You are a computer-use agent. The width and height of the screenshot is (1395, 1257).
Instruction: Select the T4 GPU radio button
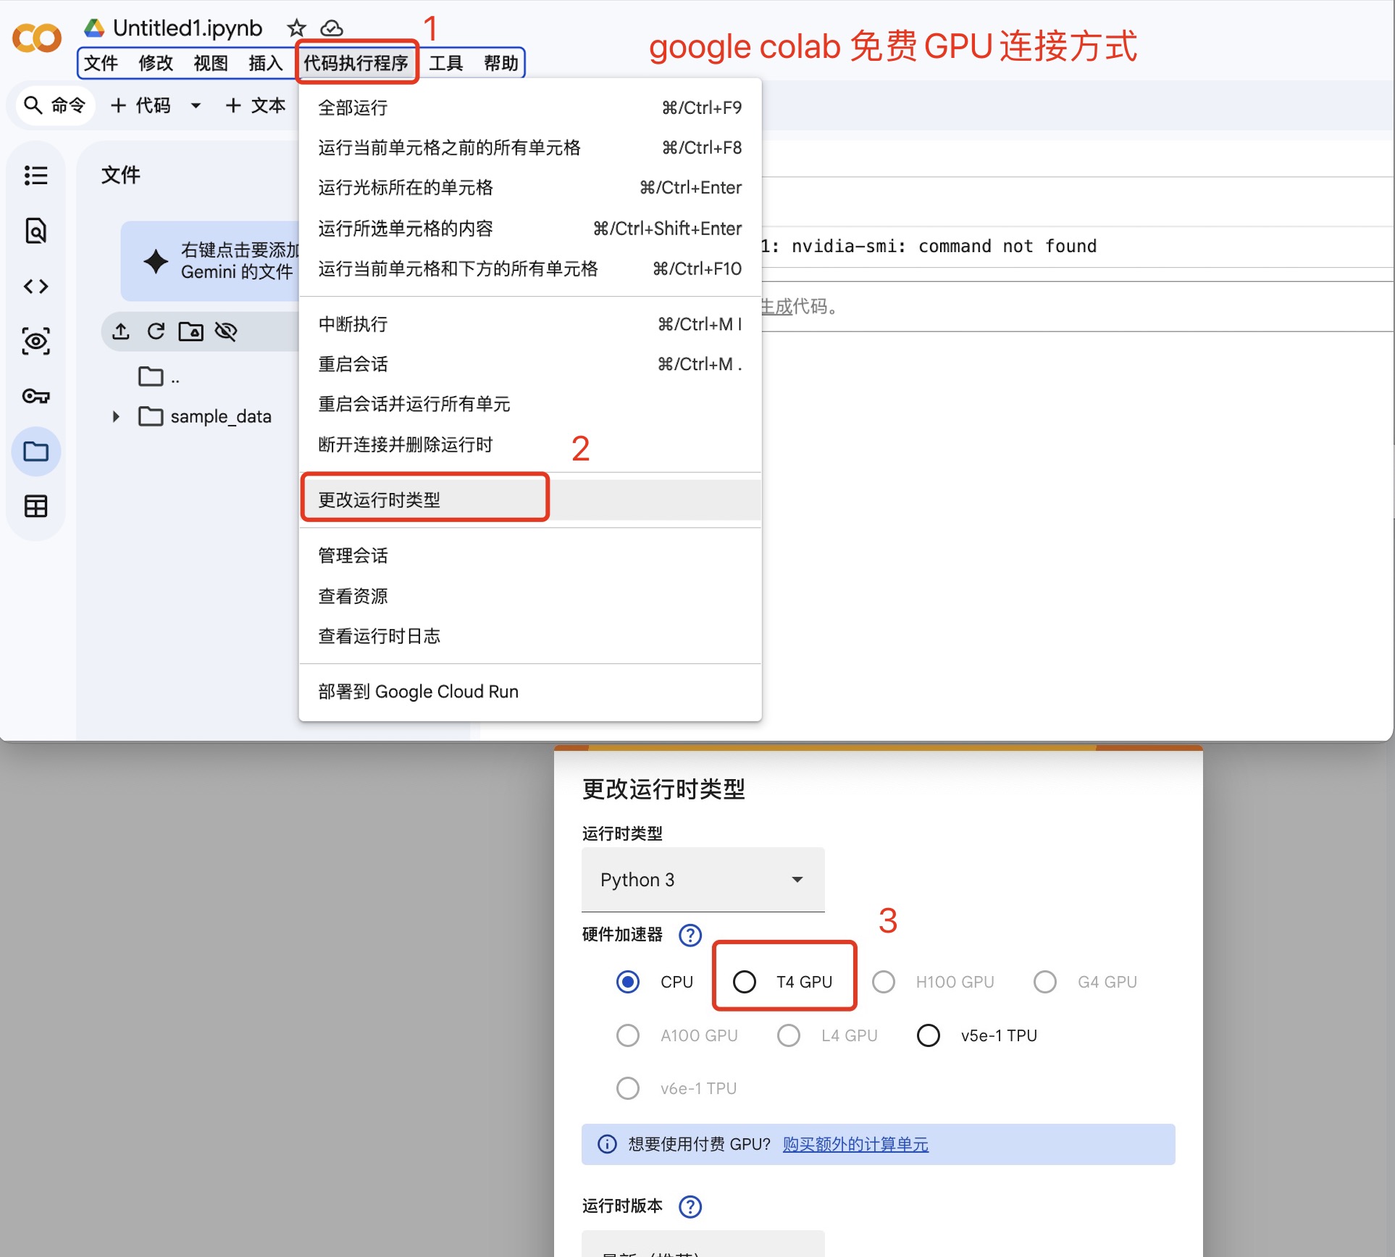[x=745, y=982]
